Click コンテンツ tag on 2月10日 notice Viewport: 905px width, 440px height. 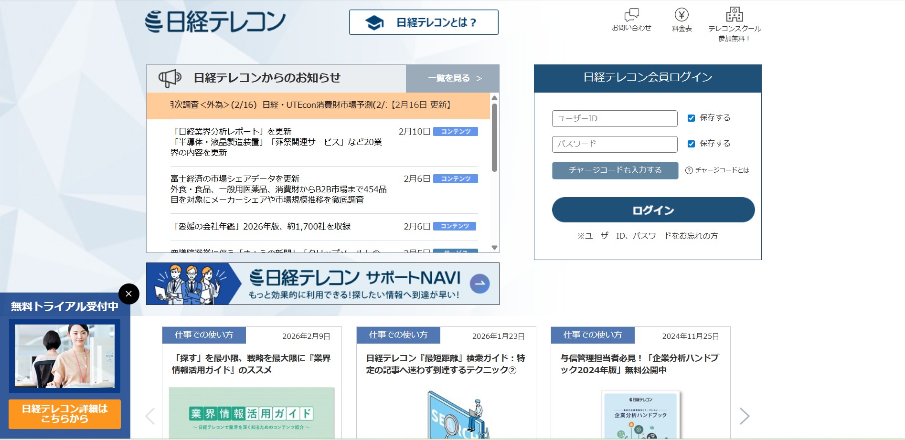click(455, 132)
